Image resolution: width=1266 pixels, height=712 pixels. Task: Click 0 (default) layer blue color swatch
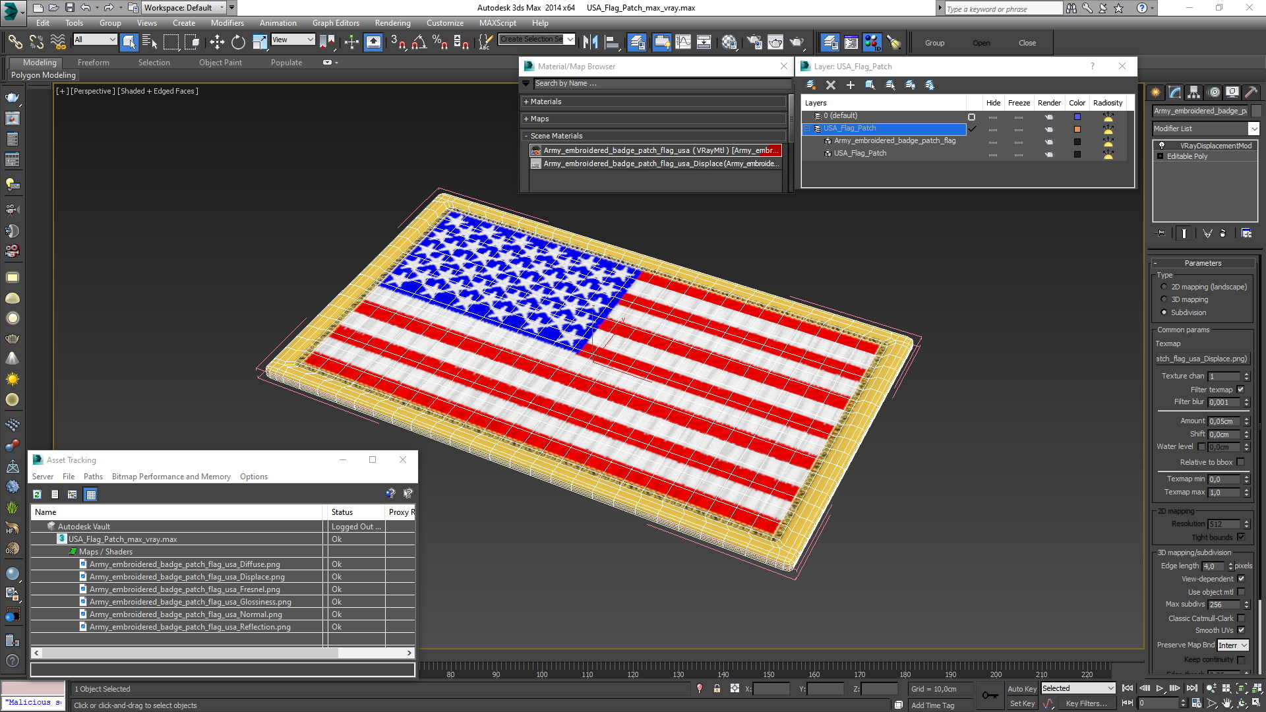(x=1077, y=117)
